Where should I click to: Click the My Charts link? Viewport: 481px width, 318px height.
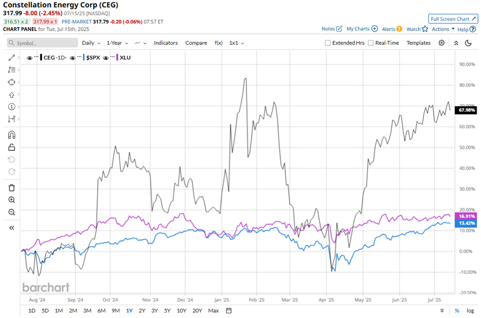click(358, 29)
